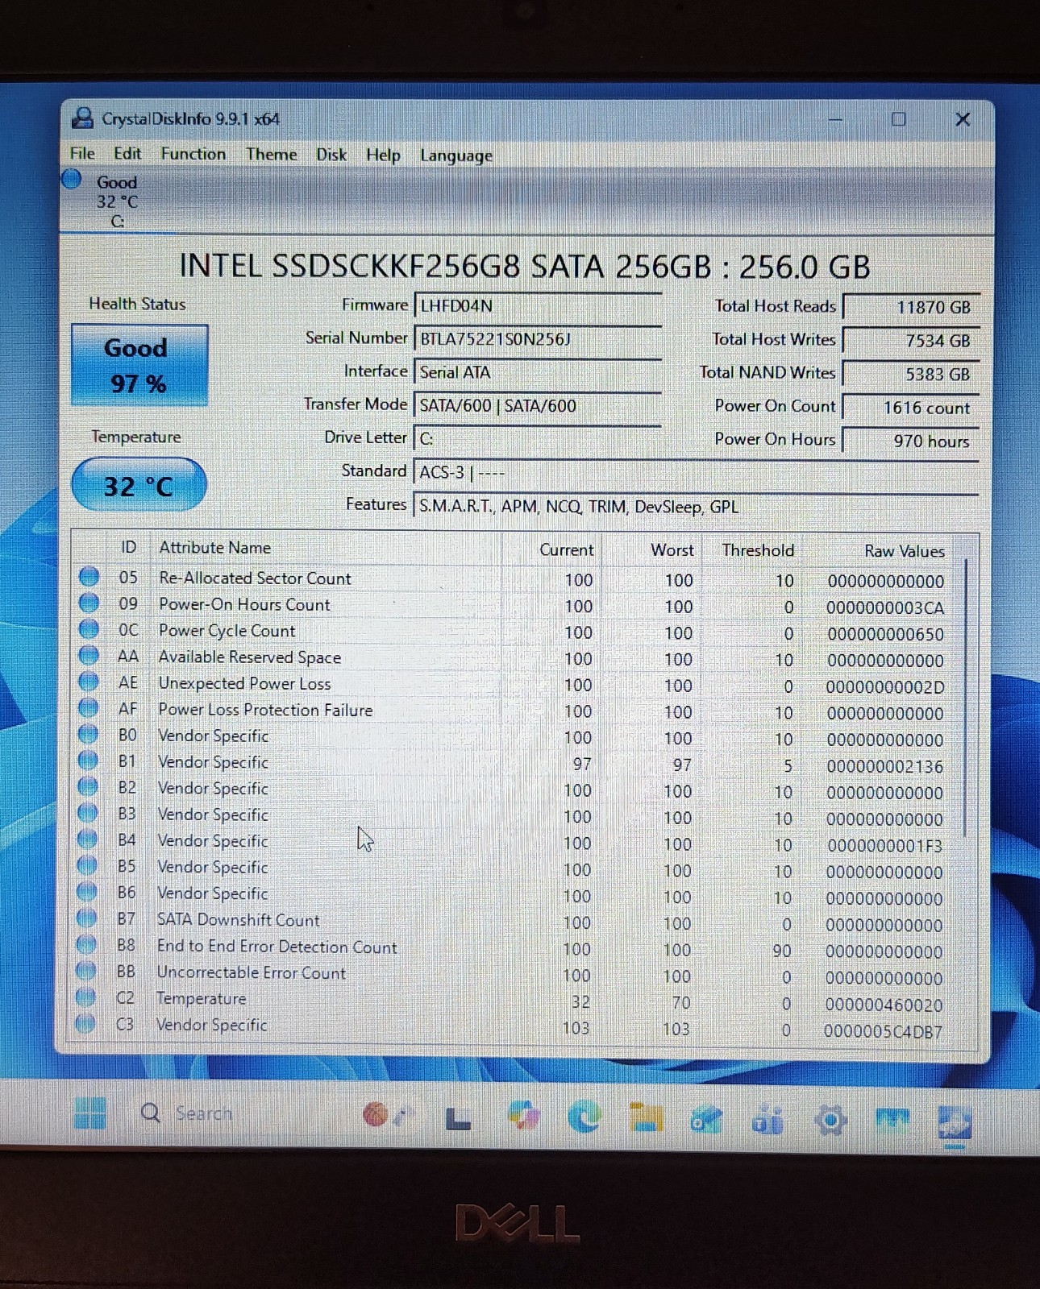Open the Help menu

click(x=383, y=155)
